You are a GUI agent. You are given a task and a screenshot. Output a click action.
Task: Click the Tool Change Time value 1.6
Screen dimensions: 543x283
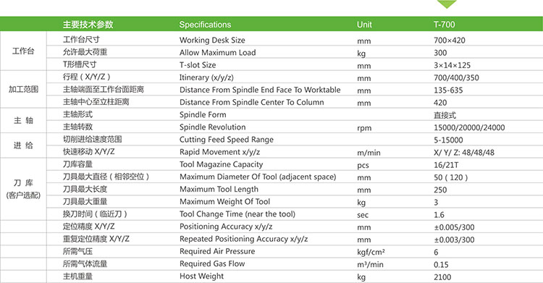click(439, 215)
